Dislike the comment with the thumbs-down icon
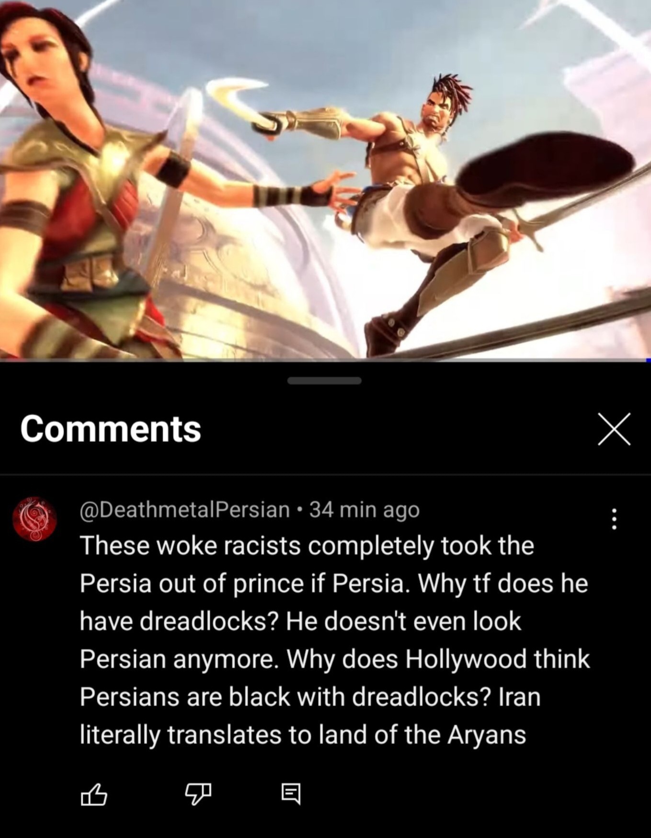Viewport: 651px width, 838px height. [x=197, y=794]
